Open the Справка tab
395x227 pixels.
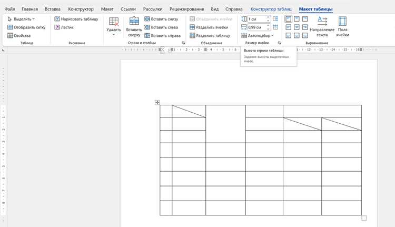tap(234, 9)
